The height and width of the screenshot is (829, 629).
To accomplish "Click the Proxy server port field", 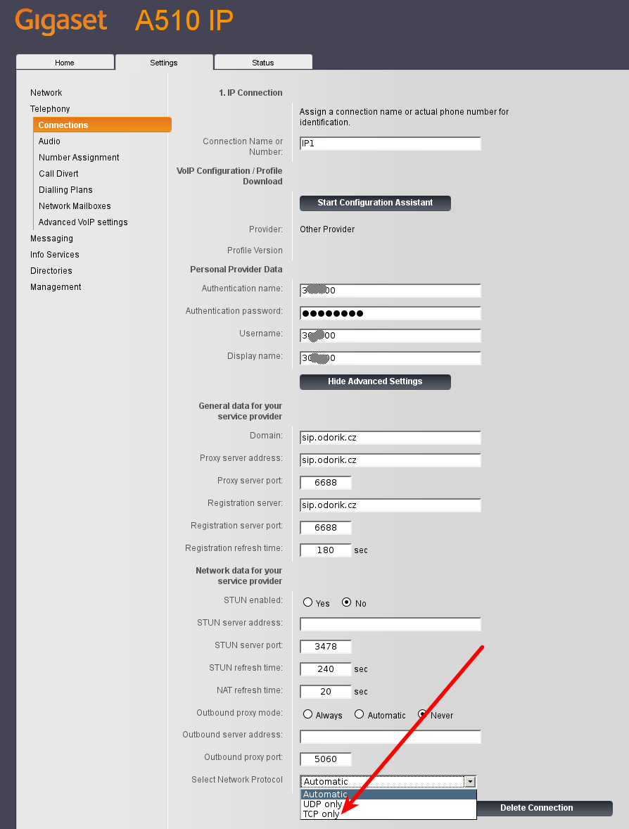I will point(325,483).
